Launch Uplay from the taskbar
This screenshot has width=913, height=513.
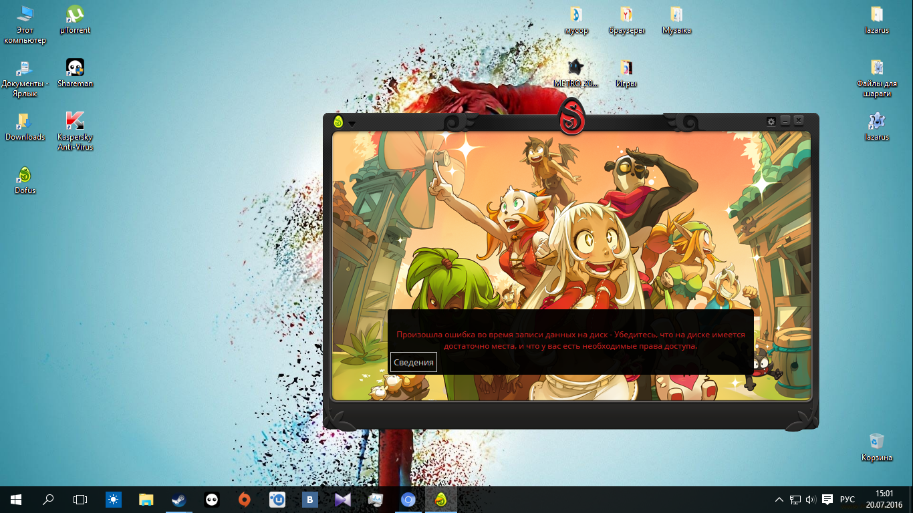click(x=277, y=500)
